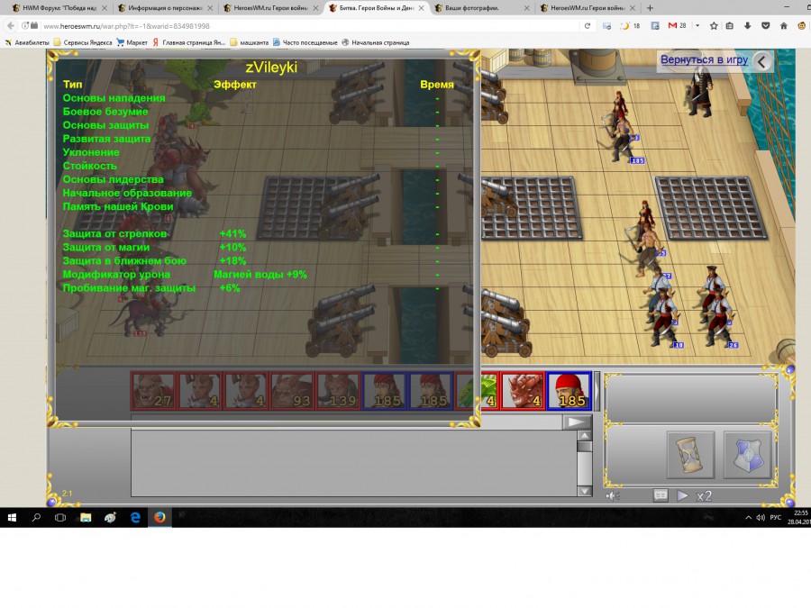Open the taskbar search icon
Screen dimensions: 811x608
[x=36, y=518]
